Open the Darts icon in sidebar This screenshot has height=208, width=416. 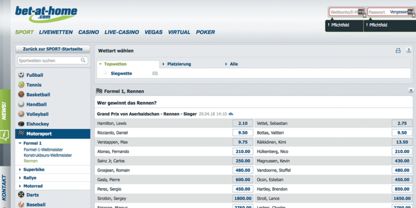point(21,195)
